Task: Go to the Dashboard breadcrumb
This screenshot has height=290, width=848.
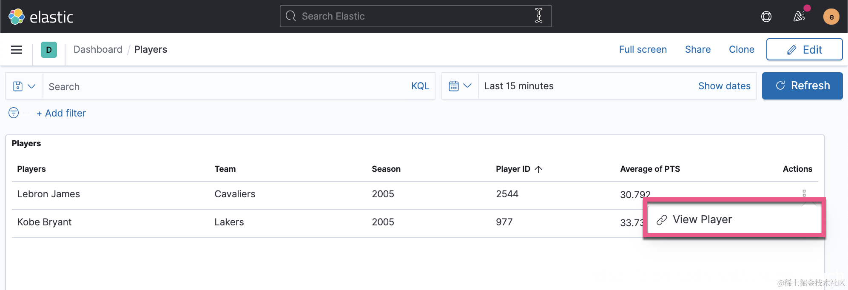Action: (98, 49)
